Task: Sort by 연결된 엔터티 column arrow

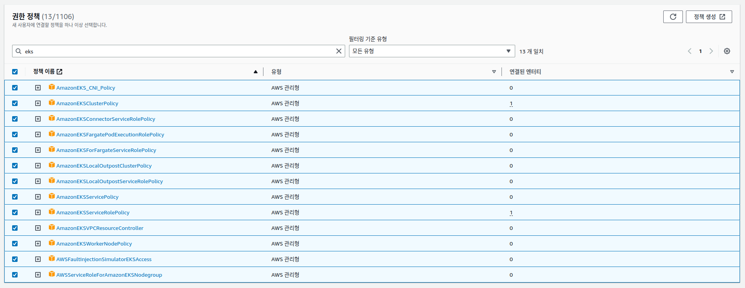Action: click(732, 72)
